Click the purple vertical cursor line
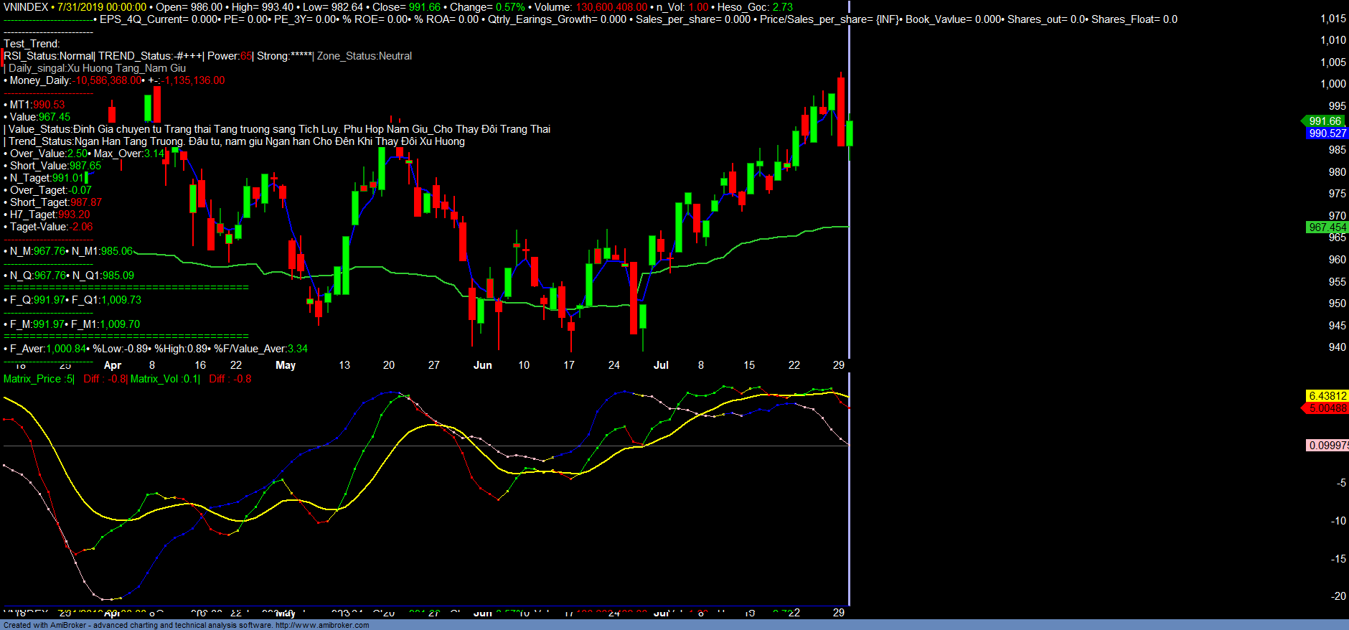Image resolution: width=1349 pixels, height=630 pixels. [850, 215]
